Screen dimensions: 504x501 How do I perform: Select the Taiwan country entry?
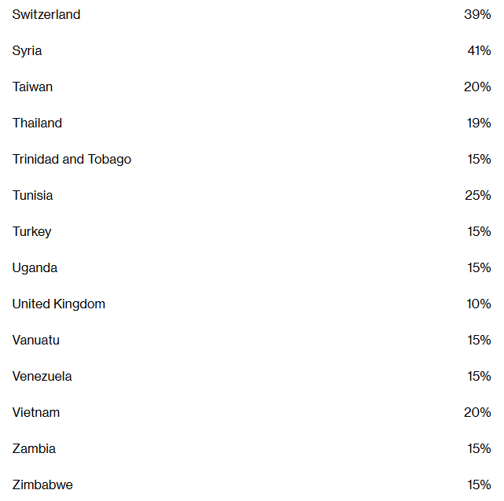pos(32,87)
